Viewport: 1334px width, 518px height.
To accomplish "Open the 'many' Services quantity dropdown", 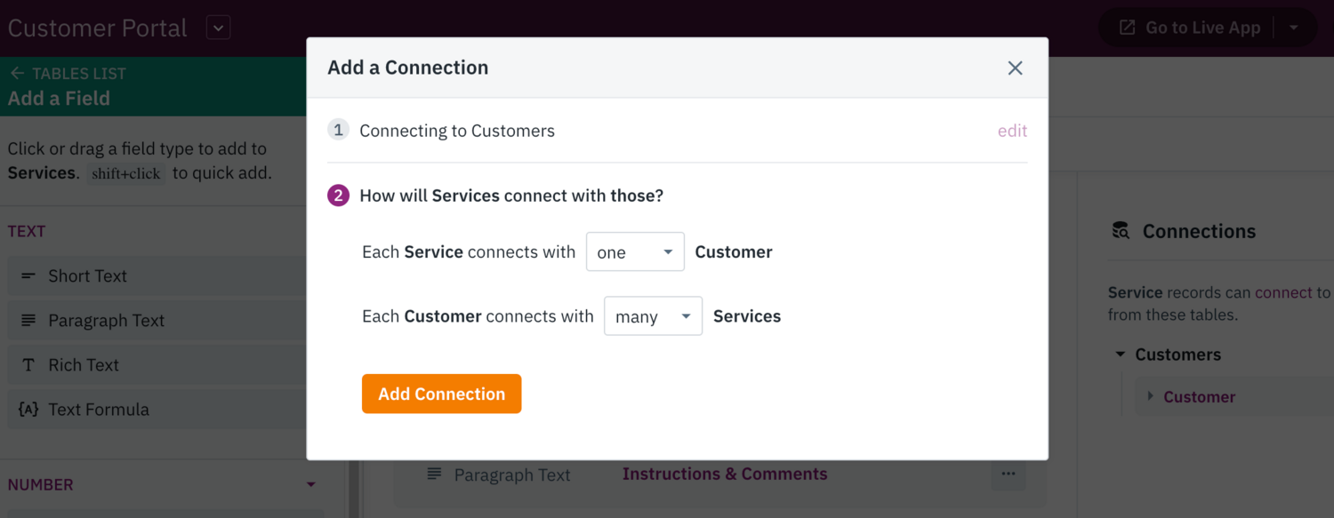I will click(x=653, y=316).
